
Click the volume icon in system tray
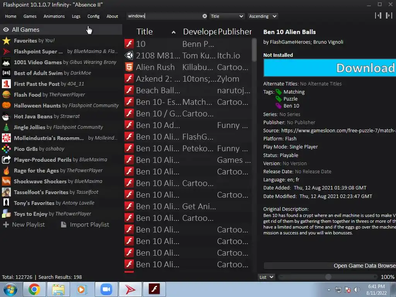point(357,290)
